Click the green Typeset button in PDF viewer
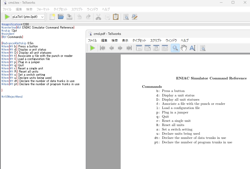 click(92, 48)
